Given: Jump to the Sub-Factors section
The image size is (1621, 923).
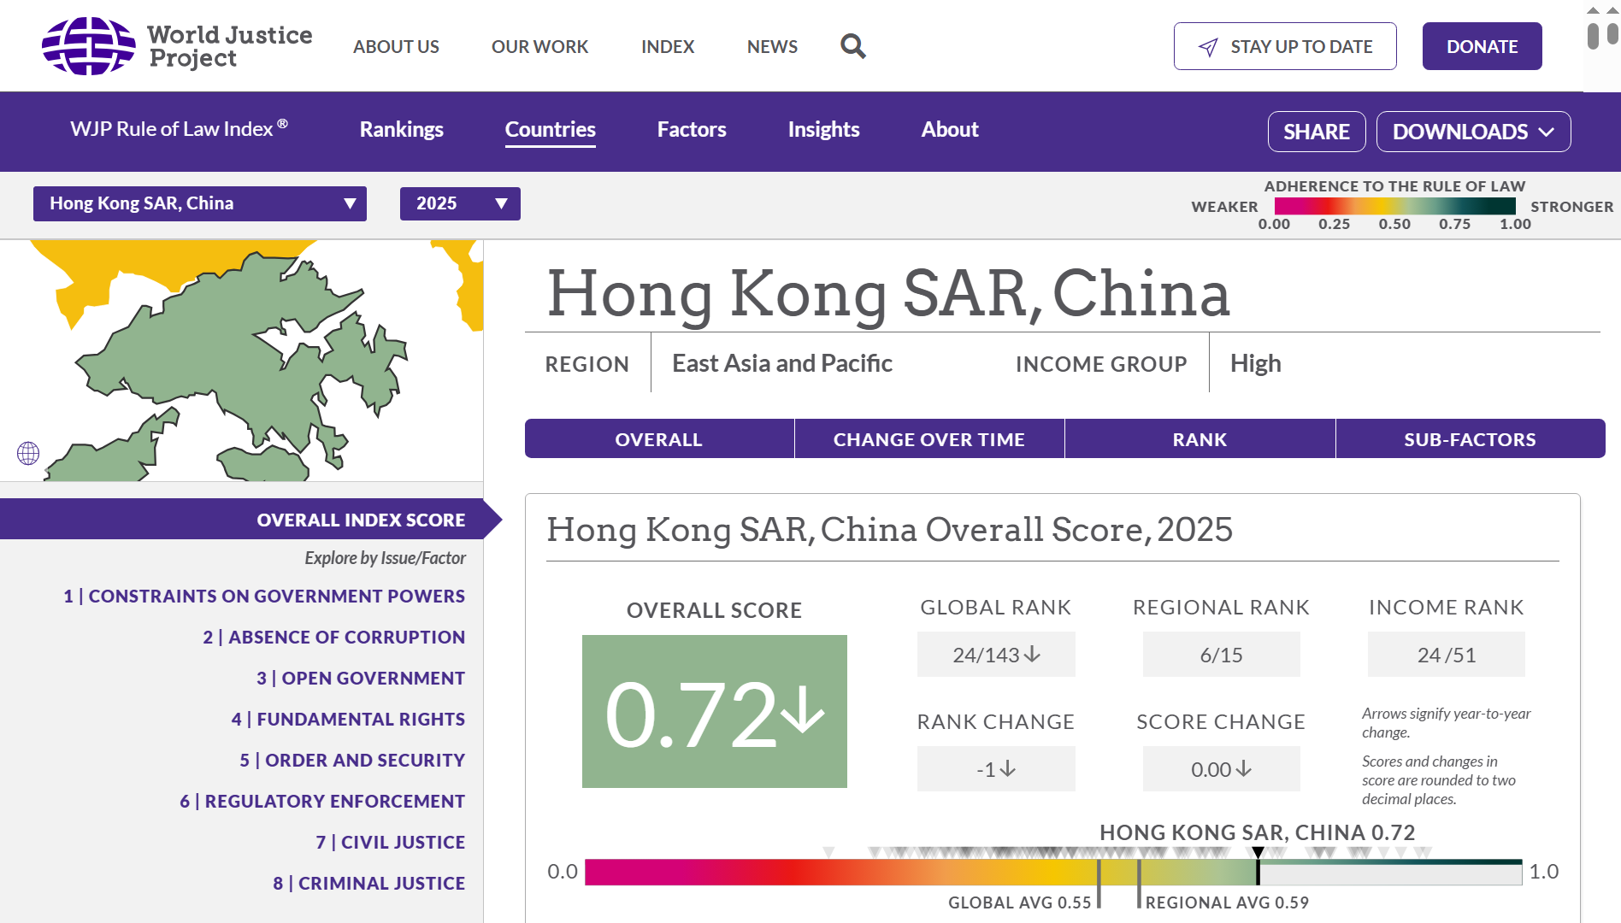Looking at the screenshot, I should point(1469,439).
